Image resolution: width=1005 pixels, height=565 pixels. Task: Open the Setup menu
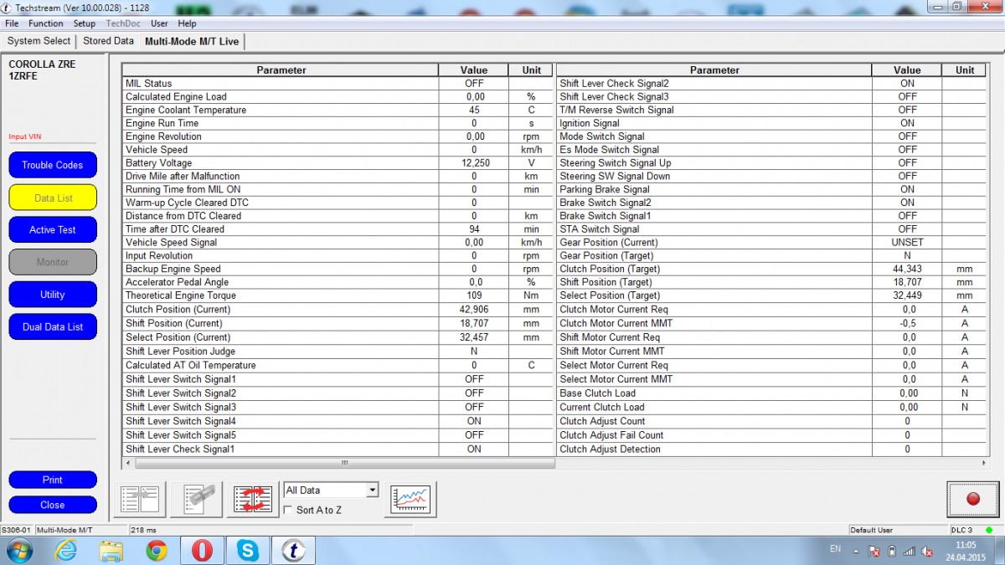(85, 23)
